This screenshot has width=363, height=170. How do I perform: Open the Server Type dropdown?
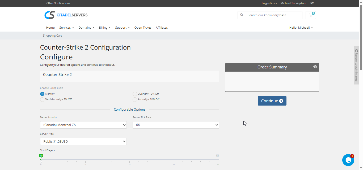click(83, 142)
